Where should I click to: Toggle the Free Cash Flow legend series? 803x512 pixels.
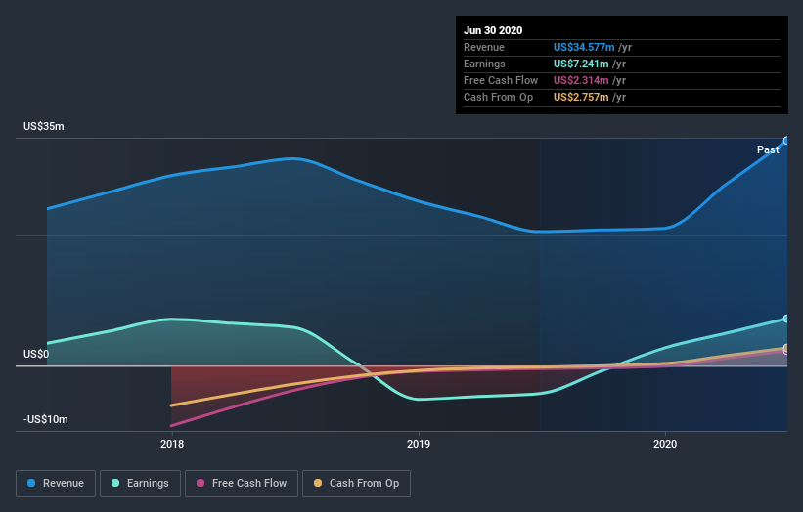coord(242,484)
